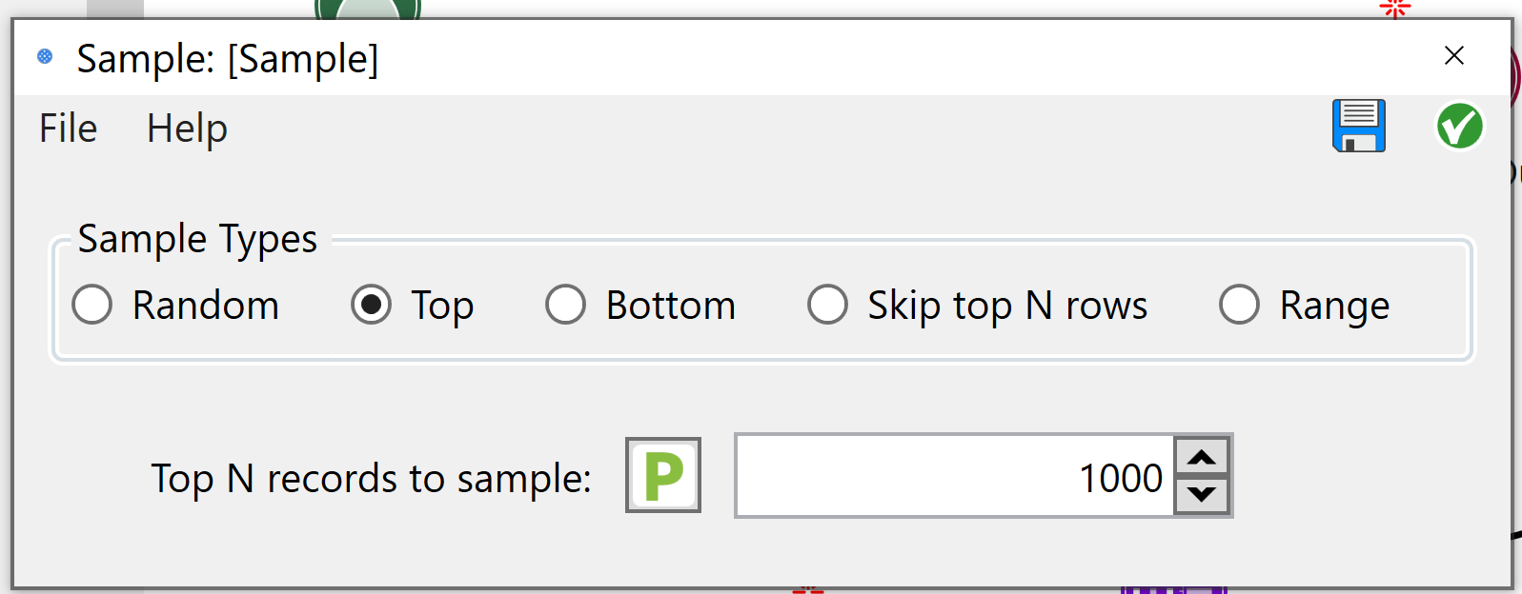The width and height of the screenshot is (1522, 594).
Task: Click the green circular icon at the top edge
Action: (367, 8)
